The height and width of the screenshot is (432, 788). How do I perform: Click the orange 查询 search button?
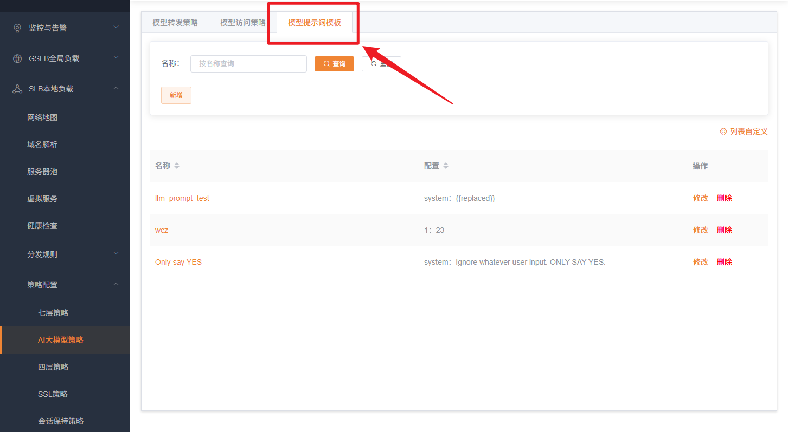[334, 64]
